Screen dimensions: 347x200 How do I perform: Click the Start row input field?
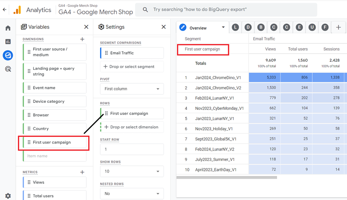click(132, 149)
